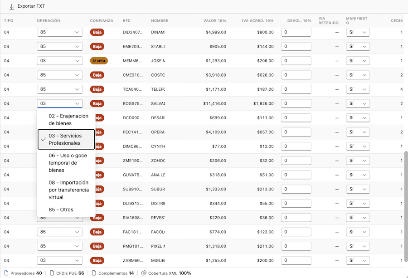This screenshot has height=278, width=408.
Task: Click Complementos 14 status text
Action: pyautogui.click(x=116, y=273)
